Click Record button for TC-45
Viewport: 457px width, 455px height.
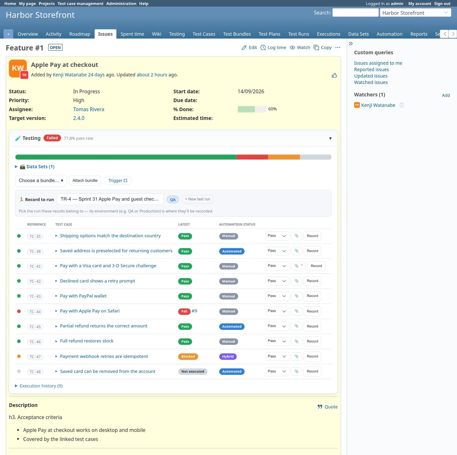tap(312, 326)
